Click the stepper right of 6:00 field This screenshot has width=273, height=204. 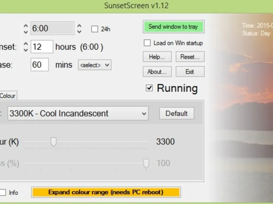click(x=79, y=29)
